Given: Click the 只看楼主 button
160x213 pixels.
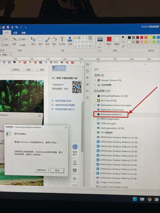Looking at the screenshot, I should tap(15, 69).
